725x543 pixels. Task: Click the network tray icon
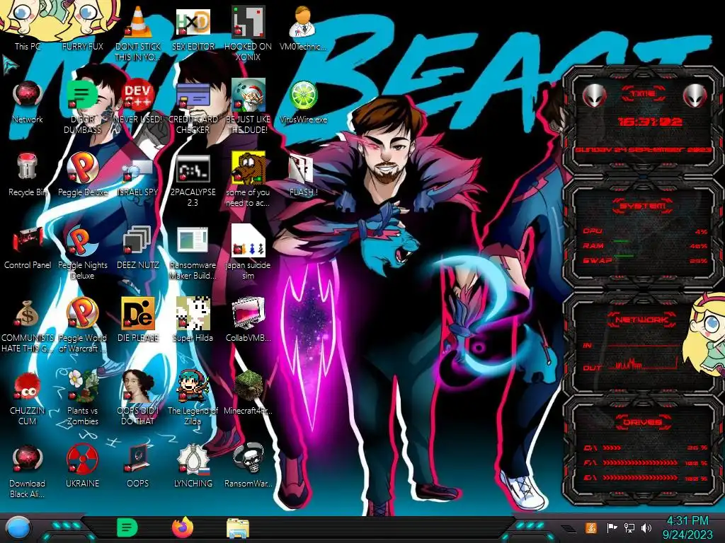tap(629, 527)
